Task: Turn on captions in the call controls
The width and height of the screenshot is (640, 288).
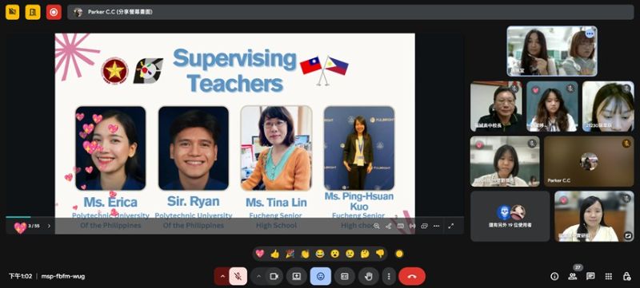Action: (345, 276)
